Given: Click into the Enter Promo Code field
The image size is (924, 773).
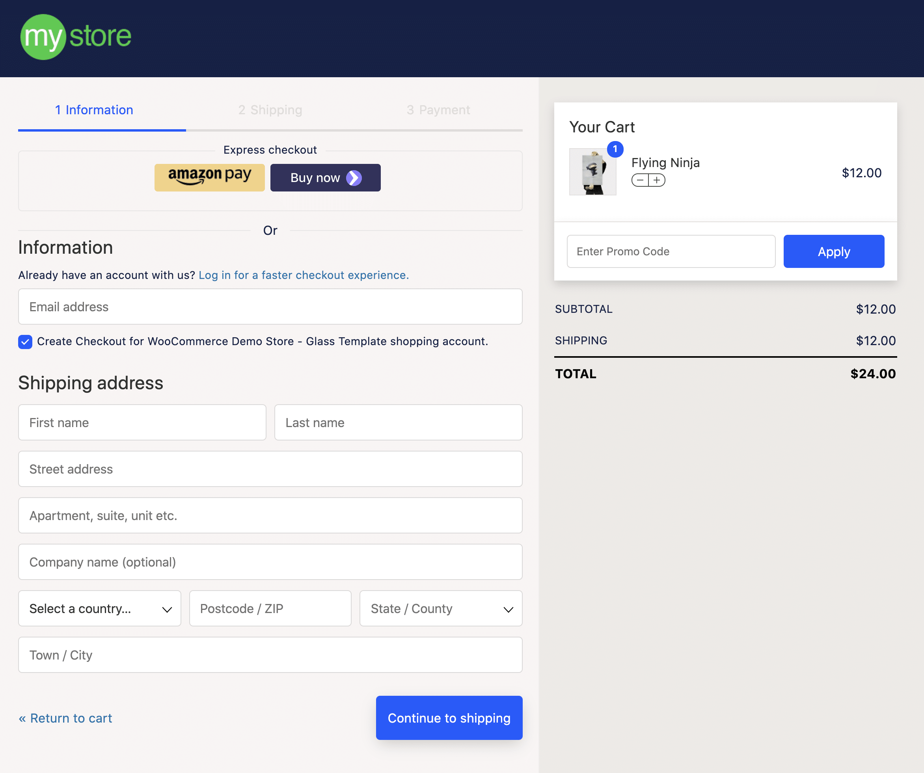Looking at the screenshot, I should 671,251.
